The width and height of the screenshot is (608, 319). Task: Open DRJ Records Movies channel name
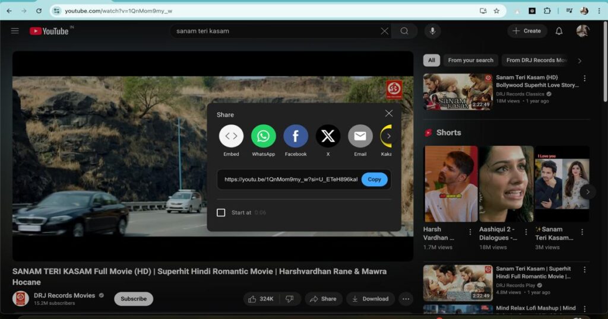64,295
